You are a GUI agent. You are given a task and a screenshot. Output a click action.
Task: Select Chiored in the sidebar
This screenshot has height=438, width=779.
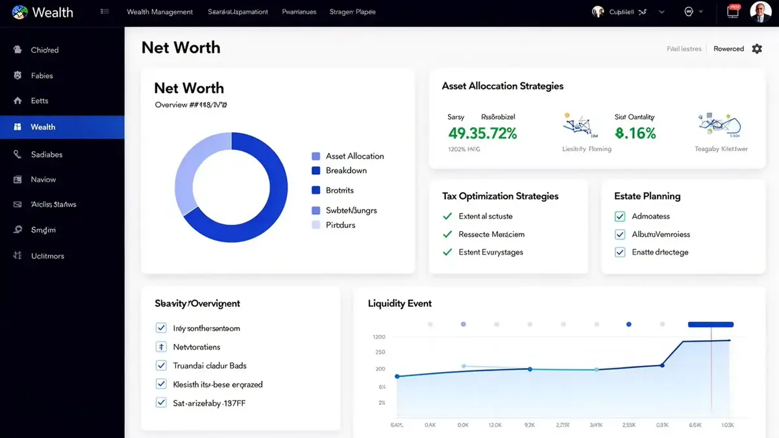[62, 50]
